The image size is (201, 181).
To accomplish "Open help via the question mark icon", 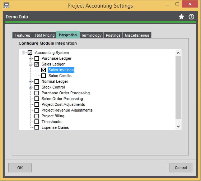I will (x=191, y=17).
